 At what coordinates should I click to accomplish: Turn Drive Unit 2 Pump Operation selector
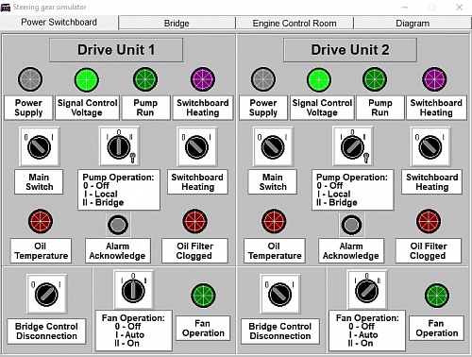(x=353, y=146)
